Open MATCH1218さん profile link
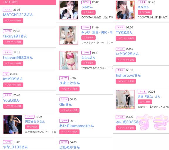Image resolution: width=169 pixels, height=150 pixels. [18, 15]
